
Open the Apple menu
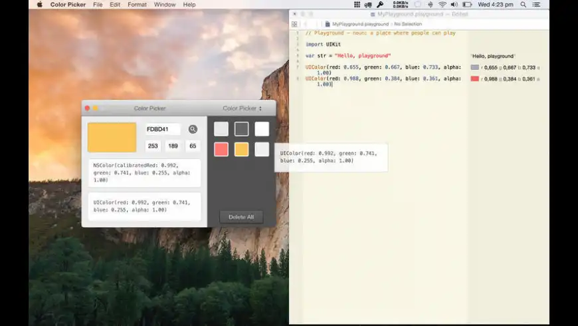tap(39, 5)
